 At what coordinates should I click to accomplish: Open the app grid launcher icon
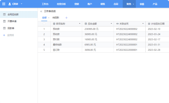point(4,4)
